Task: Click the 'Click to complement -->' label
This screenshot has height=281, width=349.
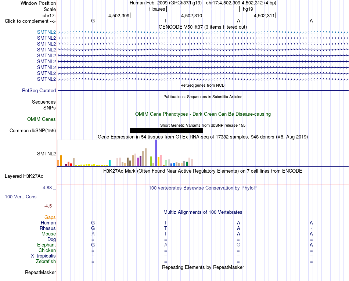Action: (30, 21)
